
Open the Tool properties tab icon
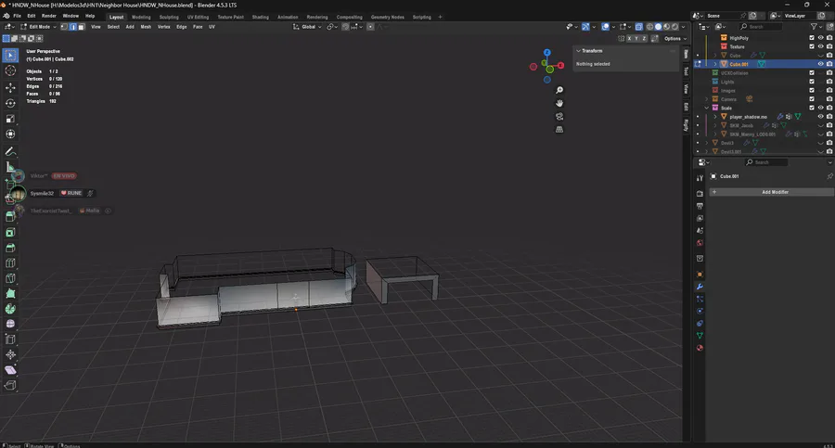(700, 178)
